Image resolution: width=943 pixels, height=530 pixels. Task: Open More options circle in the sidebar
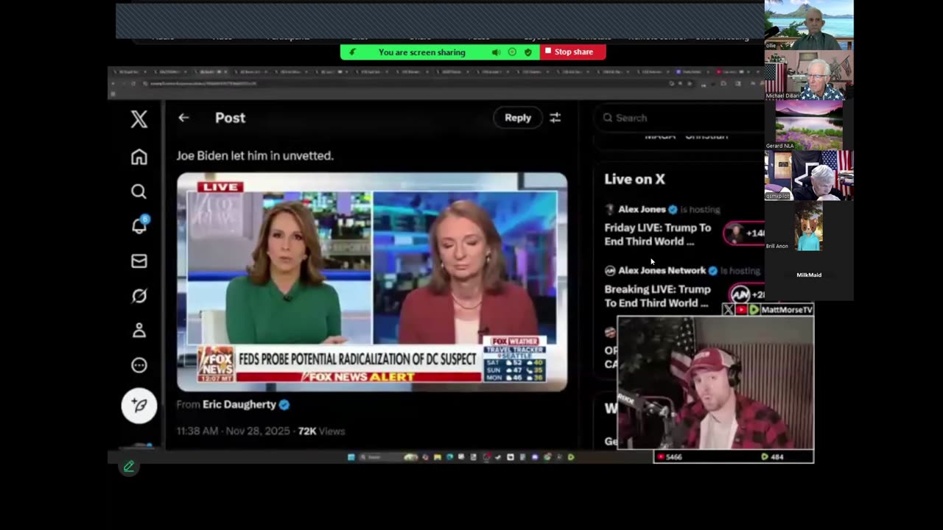coord(139,365)
